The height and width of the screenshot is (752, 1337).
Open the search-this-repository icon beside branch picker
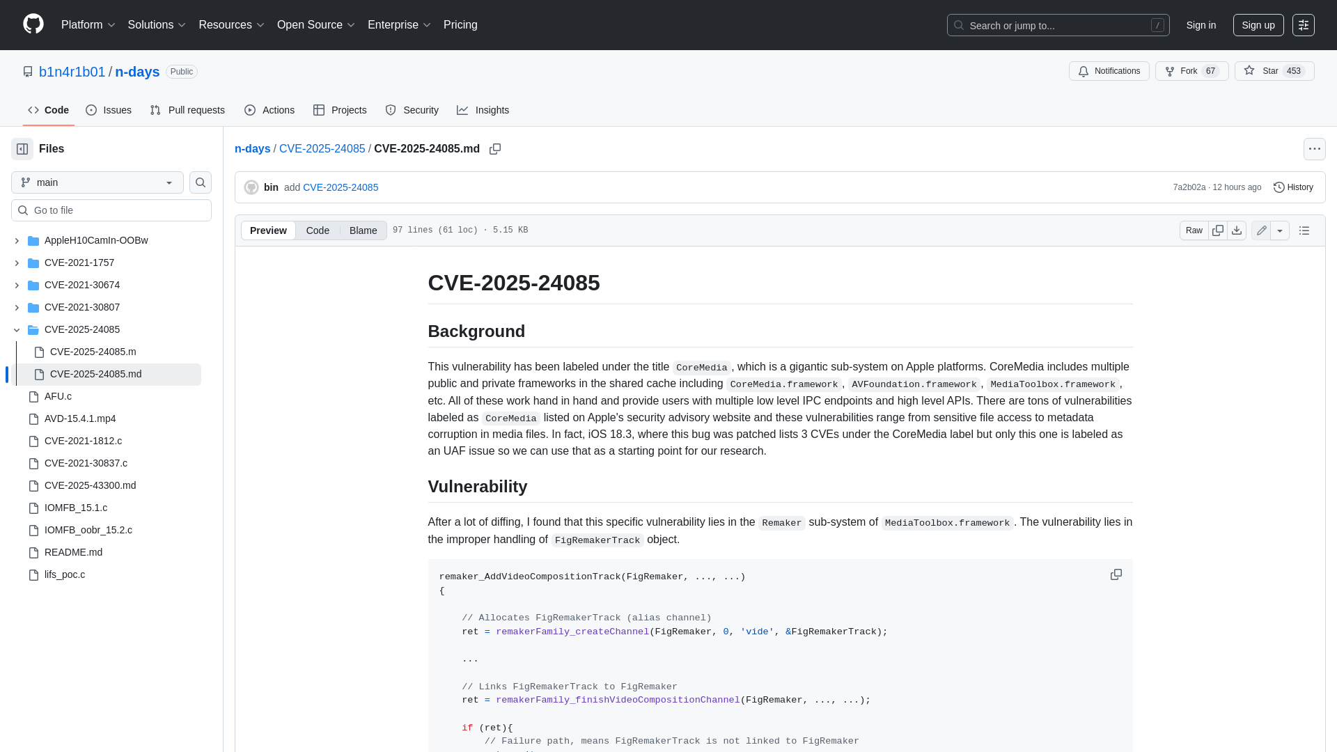point(201,182)
